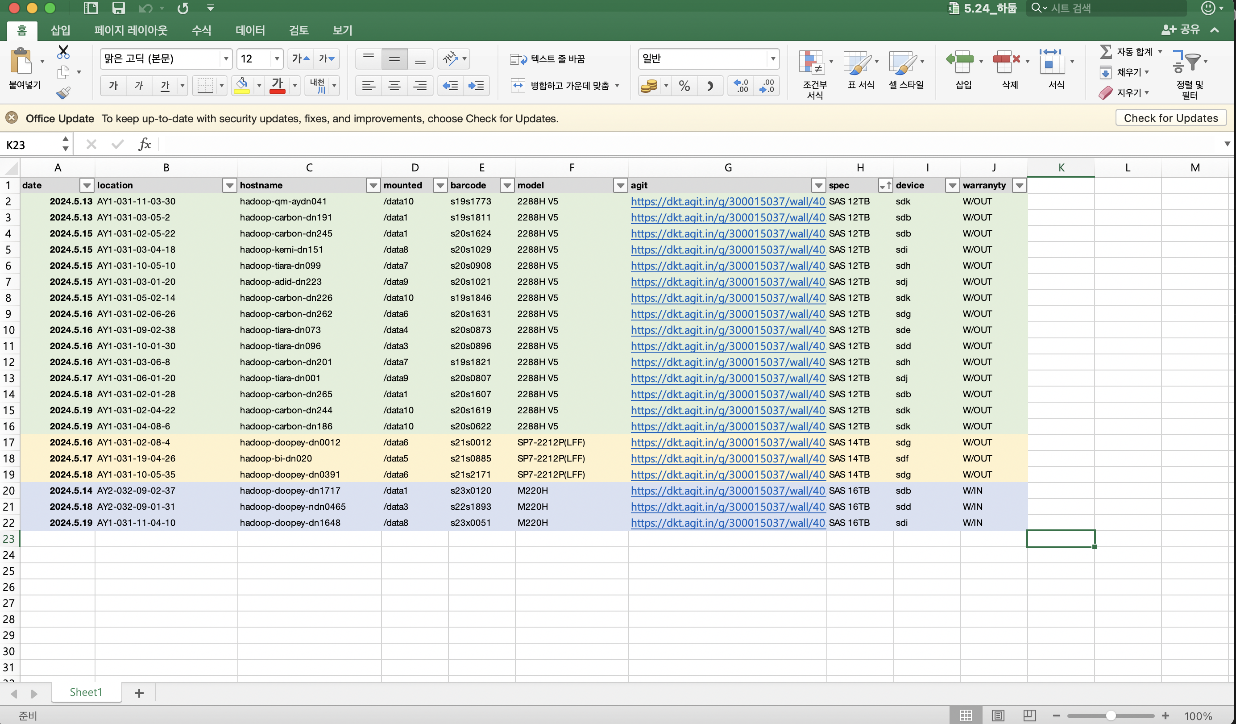Viewport: 1236px width, 724px height.
Task: Open the 삽입 ribbon tab
Action: coord(60,30)
